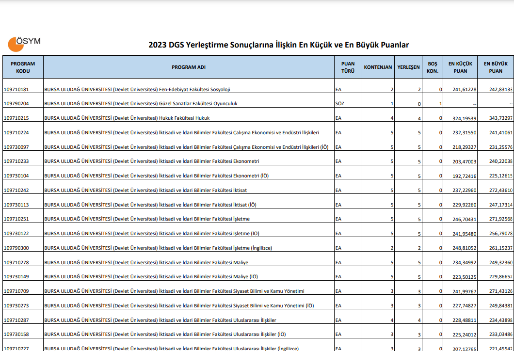
Task: Click the EN BÜYÜK PUAN header
Action: 495,67
